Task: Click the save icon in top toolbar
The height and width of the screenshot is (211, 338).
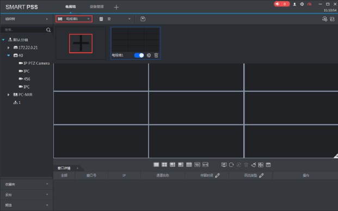Action: coord(143,19)
